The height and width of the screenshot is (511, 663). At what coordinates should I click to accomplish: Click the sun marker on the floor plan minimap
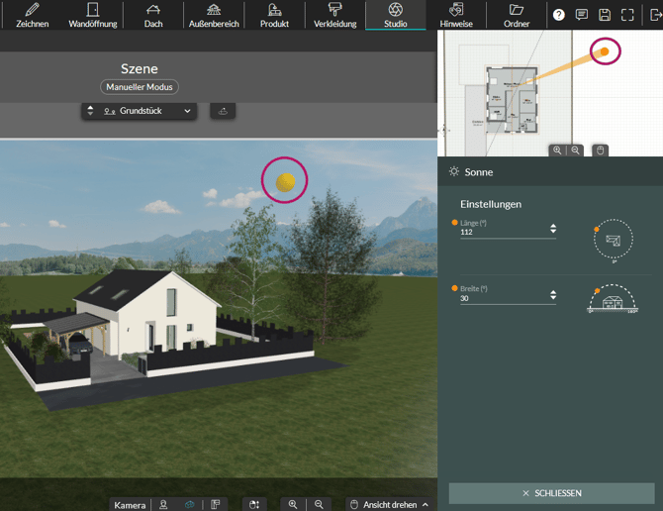[x=605, y=51]
